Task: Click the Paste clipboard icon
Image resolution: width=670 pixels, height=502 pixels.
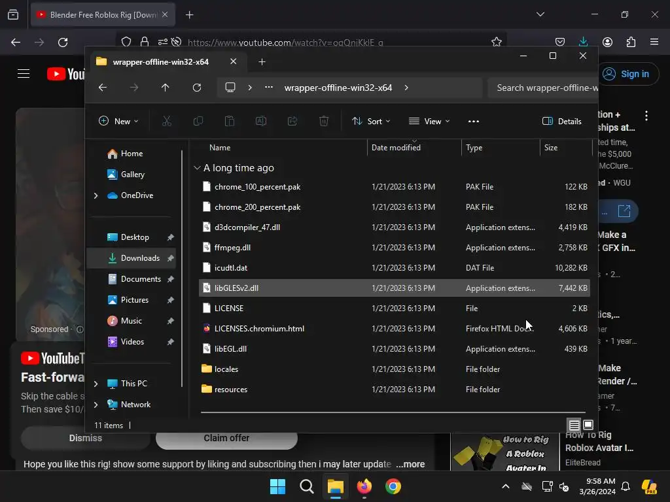Action: pyautogui.click(x=230, y=121)
